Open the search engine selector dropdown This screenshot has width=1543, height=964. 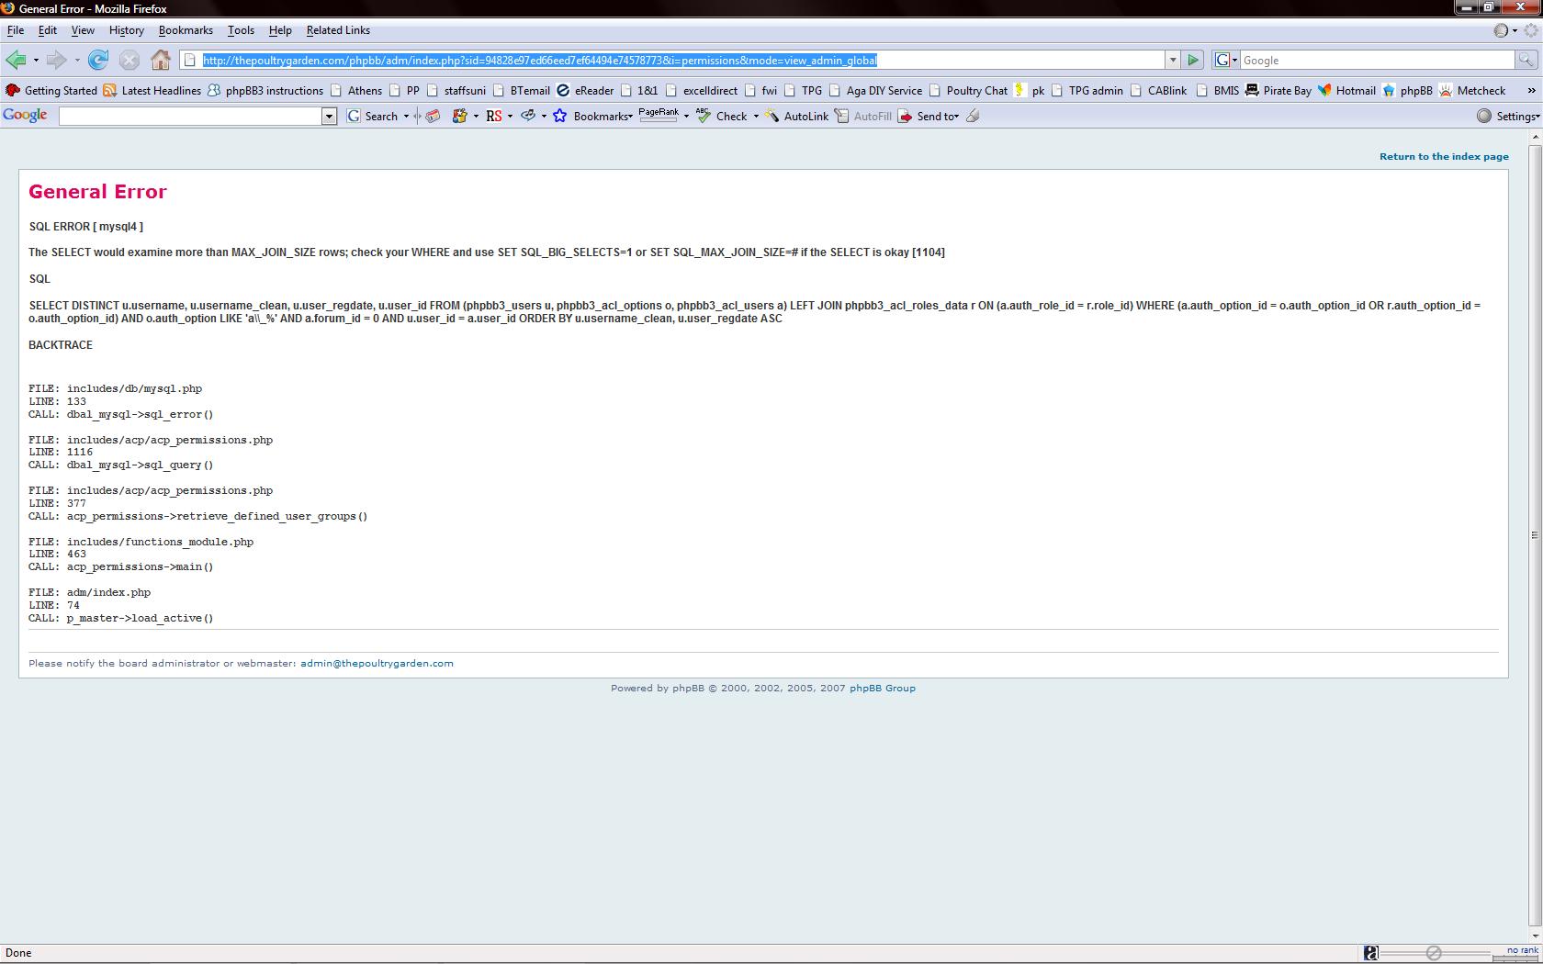tap(1226, 61)
